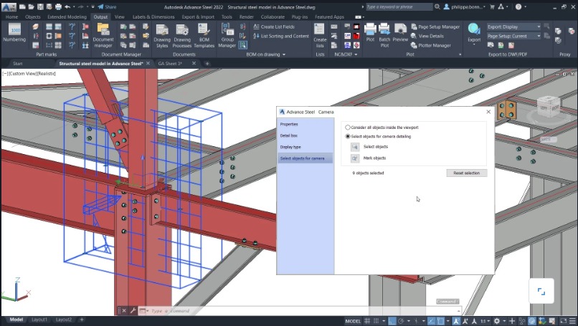Image resolution: width=578 pixels, height=326 pixels.
Task: Expand the quick access toolbar customize arrow
Action: click(x=93, y=6)
